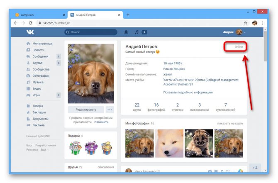Open Документы in the sidebar
This screenshot has width=278, height=183.
coord(40,119)
